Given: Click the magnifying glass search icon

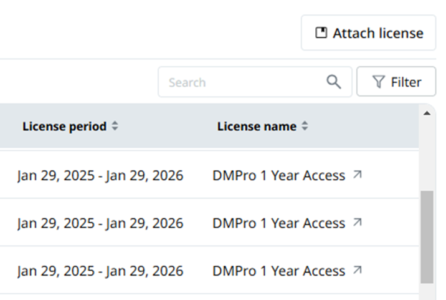Looking at the screenshot, I should click(x=334, y=82).
